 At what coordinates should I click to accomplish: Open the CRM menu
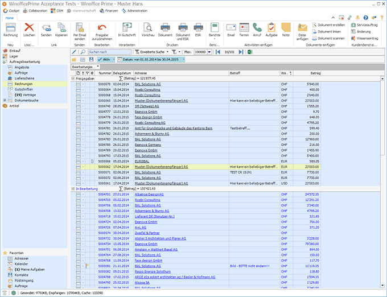(57, 11)
